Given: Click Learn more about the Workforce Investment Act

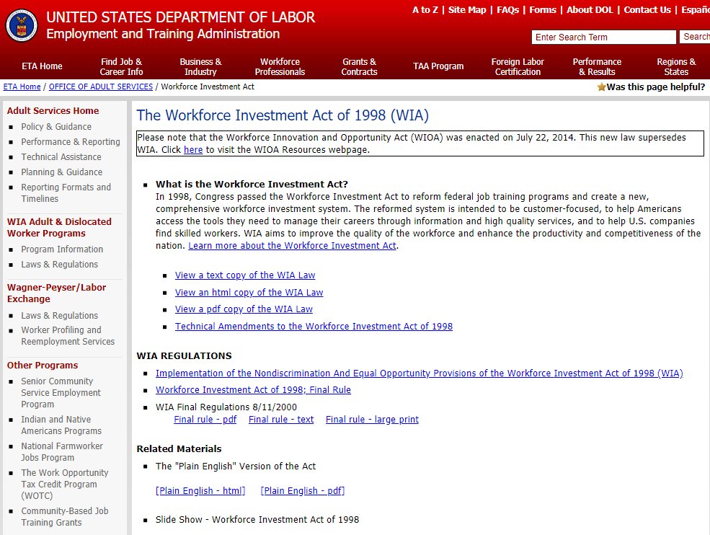Looking at the screenshot, I should tap(292, 246).
